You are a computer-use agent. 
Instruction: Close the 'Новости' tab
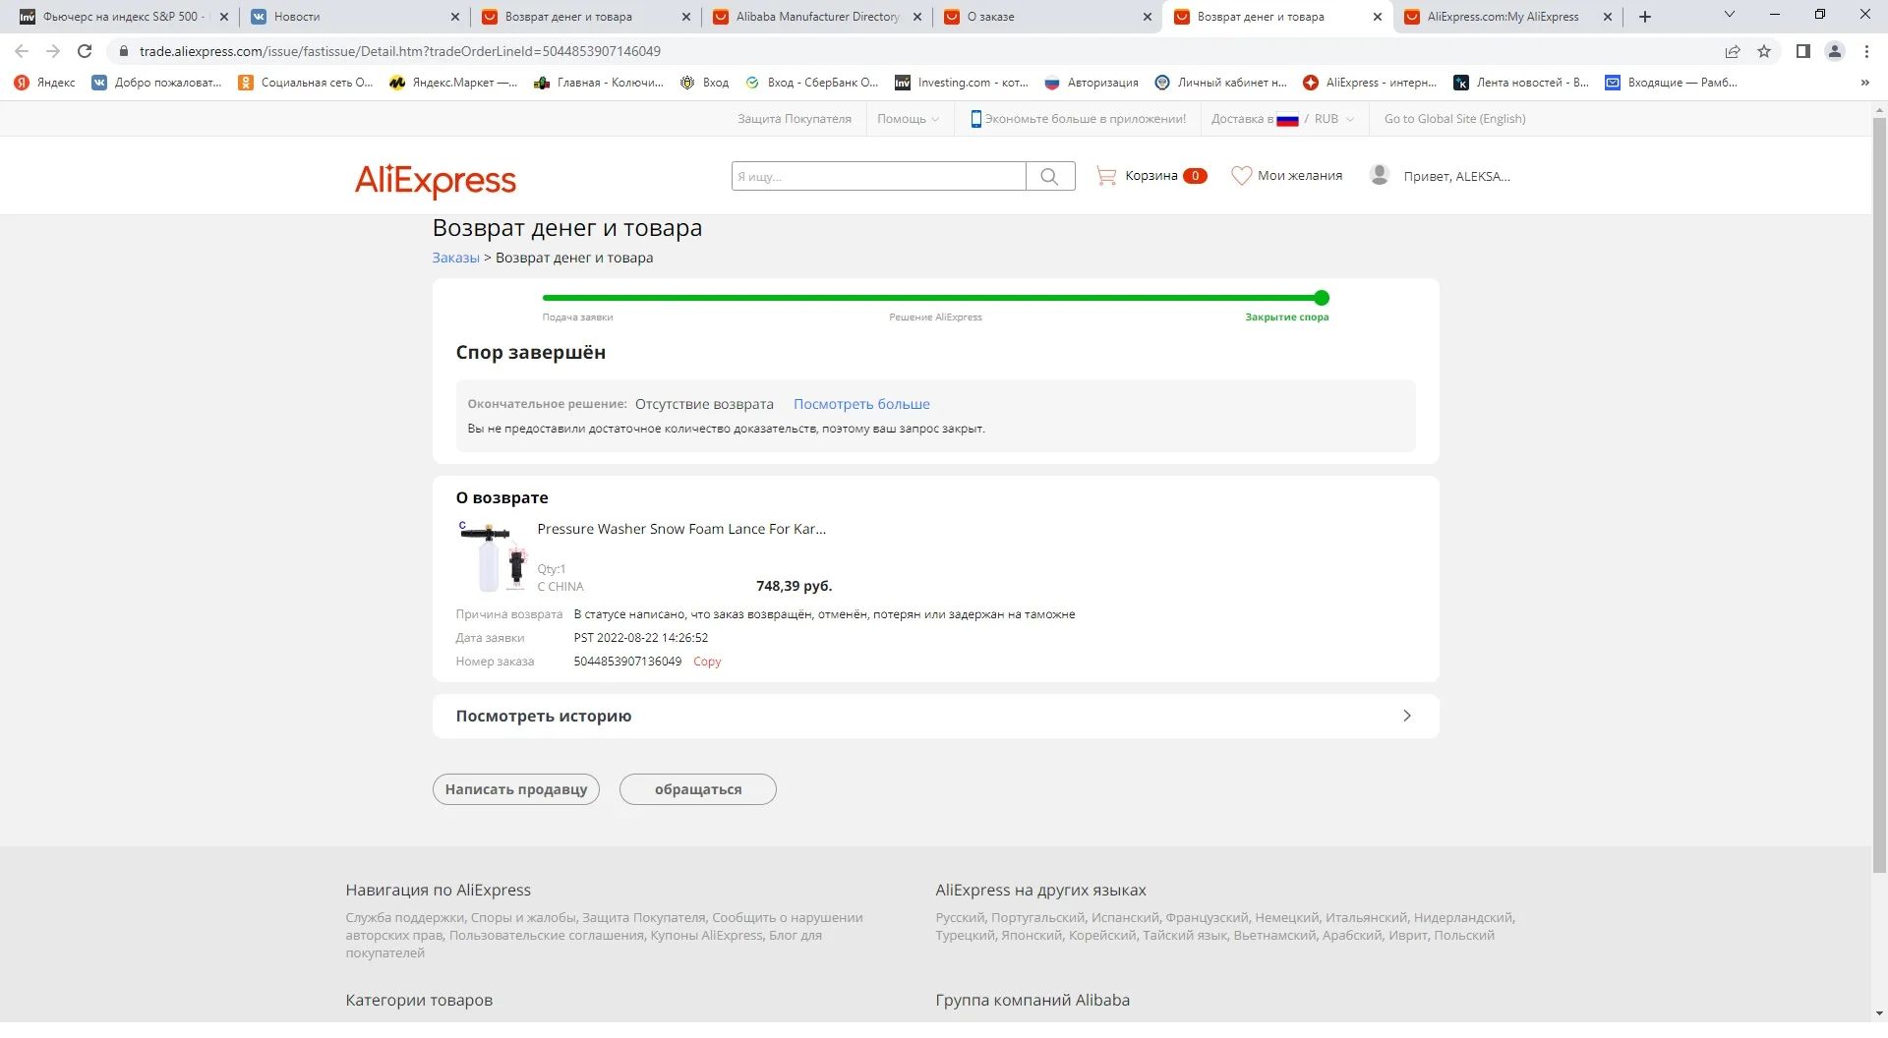pyautogui.click(x=455, y=17)
